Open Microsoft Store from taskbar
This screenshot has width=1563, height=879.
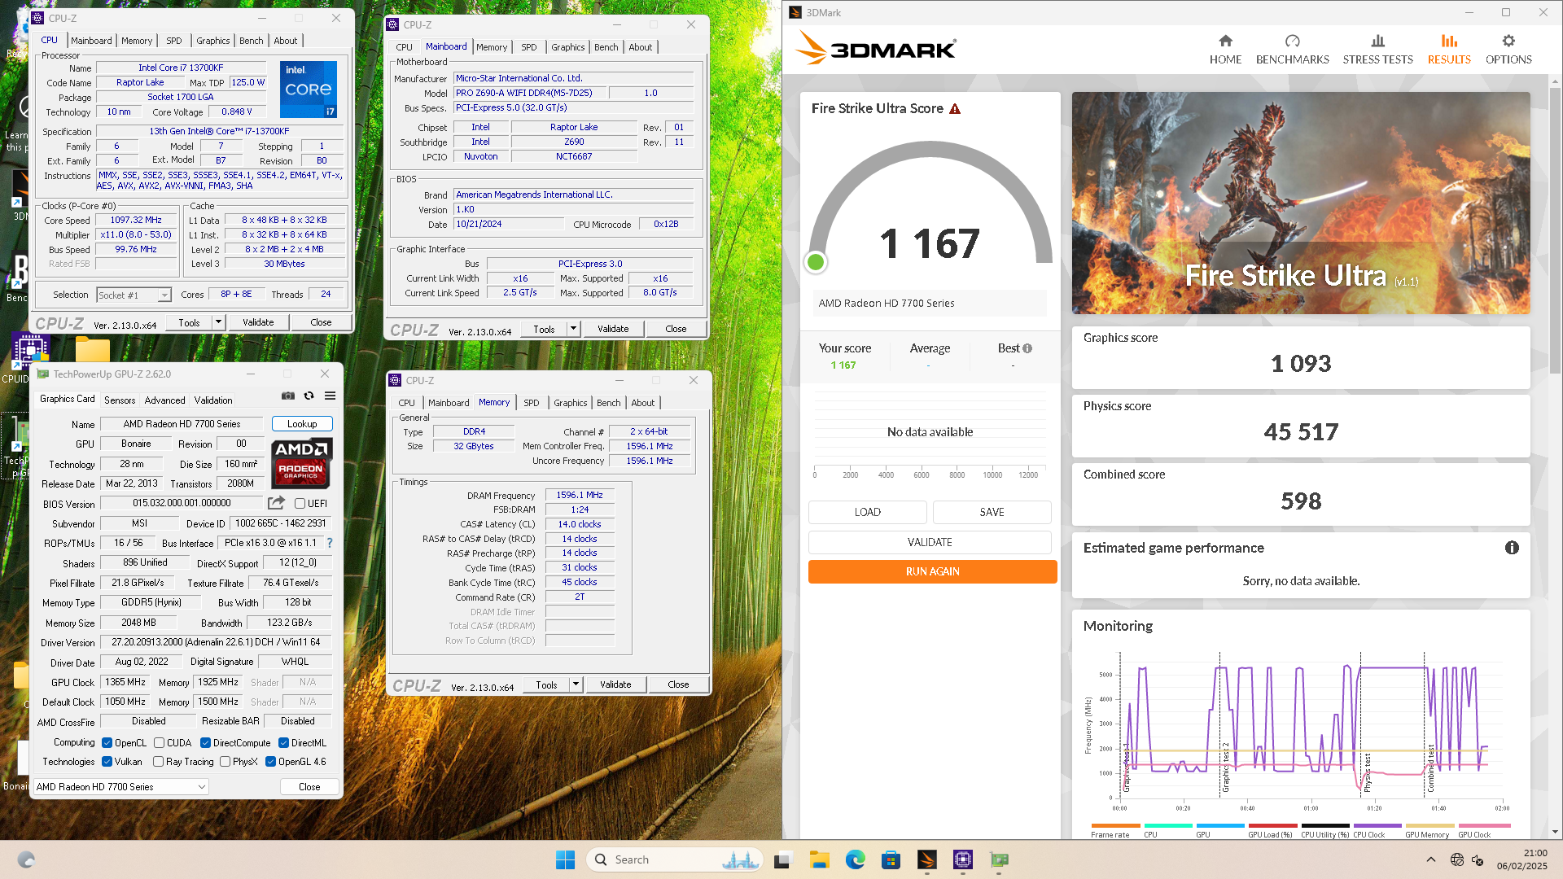pyautogui.click(x=891, y=859)
